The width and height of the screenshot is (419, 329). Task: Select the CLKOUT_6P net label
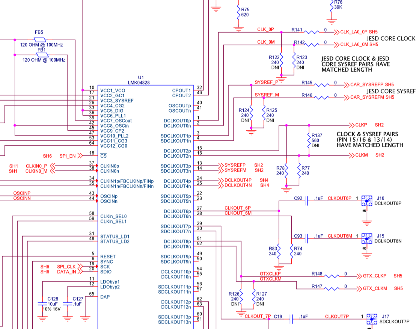coord(238,208)
